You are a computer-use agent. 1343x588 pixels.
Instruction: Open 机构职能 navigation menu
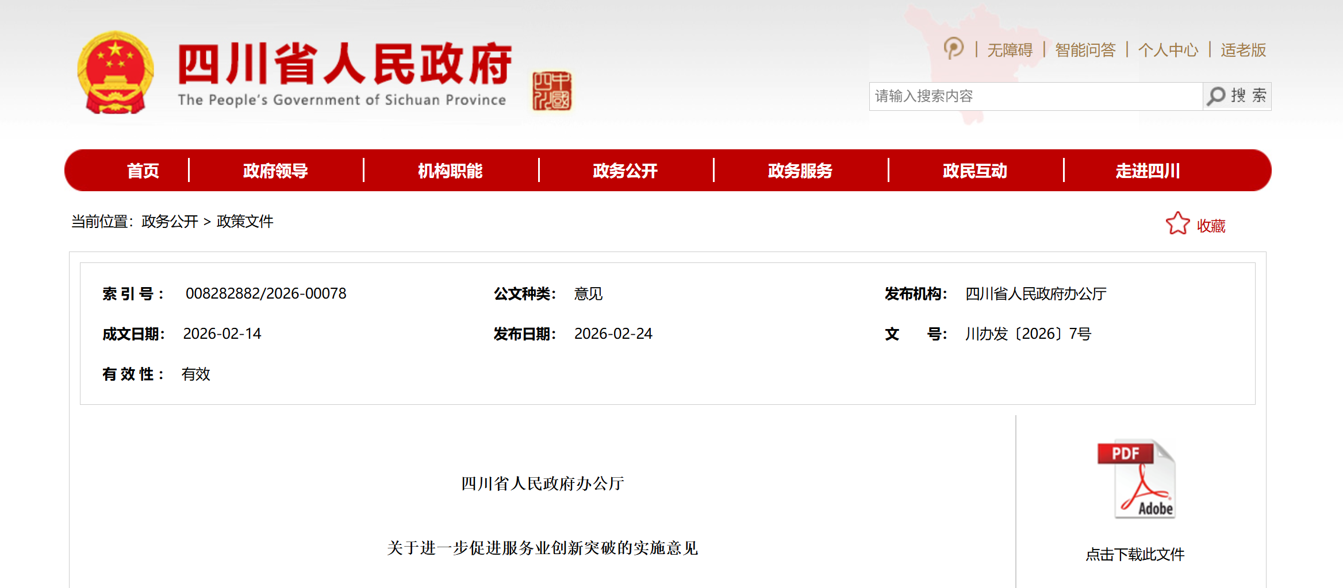tap(450, 171)
